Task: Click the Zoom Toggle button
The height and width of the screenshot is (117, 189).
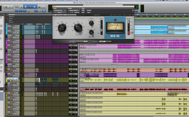Action: [x=17, y=7]
